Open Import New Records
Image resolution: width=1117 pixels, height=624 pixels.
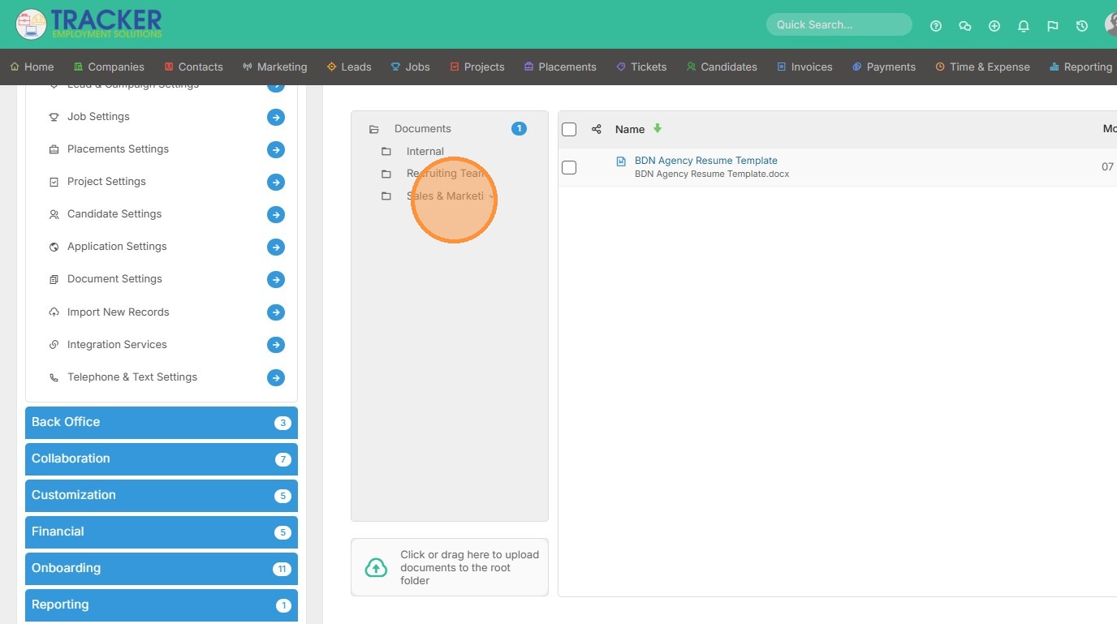(119, 312)
